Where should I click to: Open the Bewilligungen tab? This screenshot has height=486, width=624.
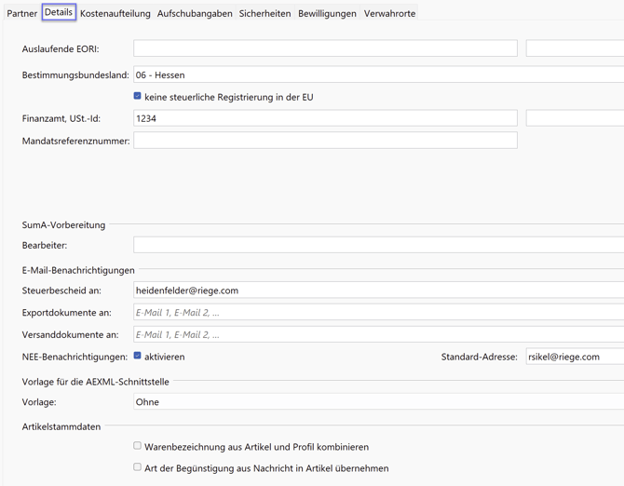327,14
